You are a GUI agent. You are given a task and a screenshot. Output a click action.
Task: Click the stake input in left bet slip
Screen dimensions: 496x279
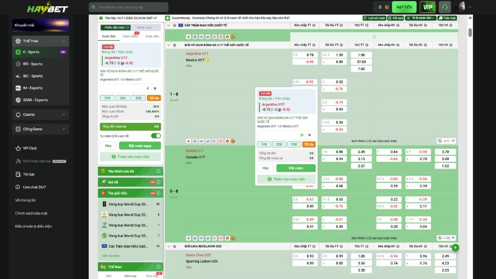click(x=130, y=88)
